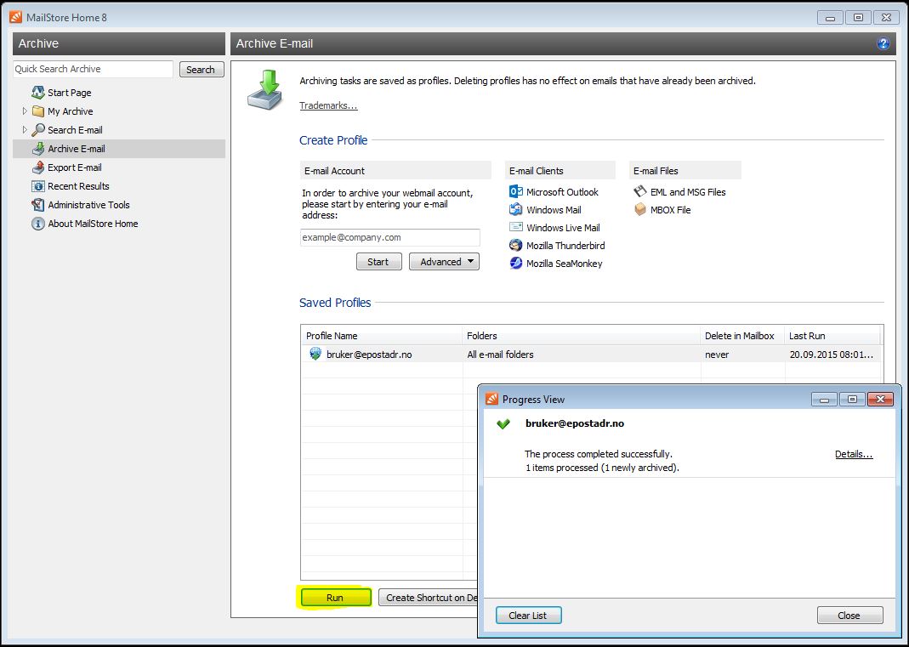Click the Folders column header
The width and height of the screenshot is (909, 647).
[x=581, y=336]
